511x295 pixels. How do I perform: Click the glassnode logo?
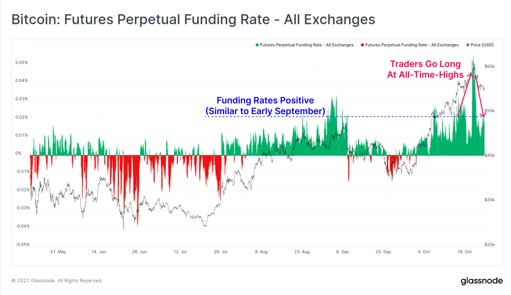click(x=482, y=281)
